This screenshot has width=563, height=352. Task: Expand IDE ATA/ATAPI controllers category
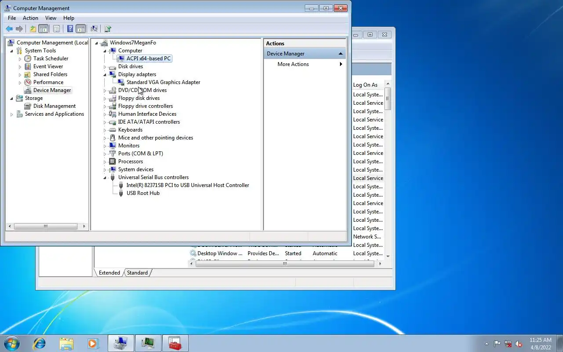click(105, 122)
